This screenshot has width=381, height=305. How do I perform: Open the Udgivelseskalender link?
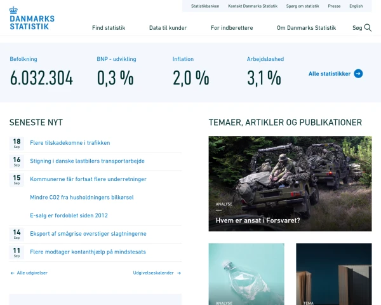[153, 273]
